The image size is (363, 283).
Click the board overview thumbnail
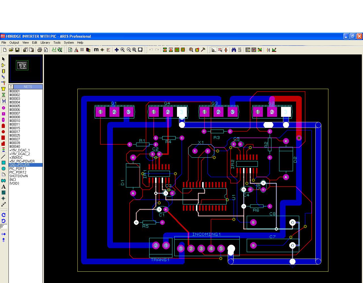point(26,69)
